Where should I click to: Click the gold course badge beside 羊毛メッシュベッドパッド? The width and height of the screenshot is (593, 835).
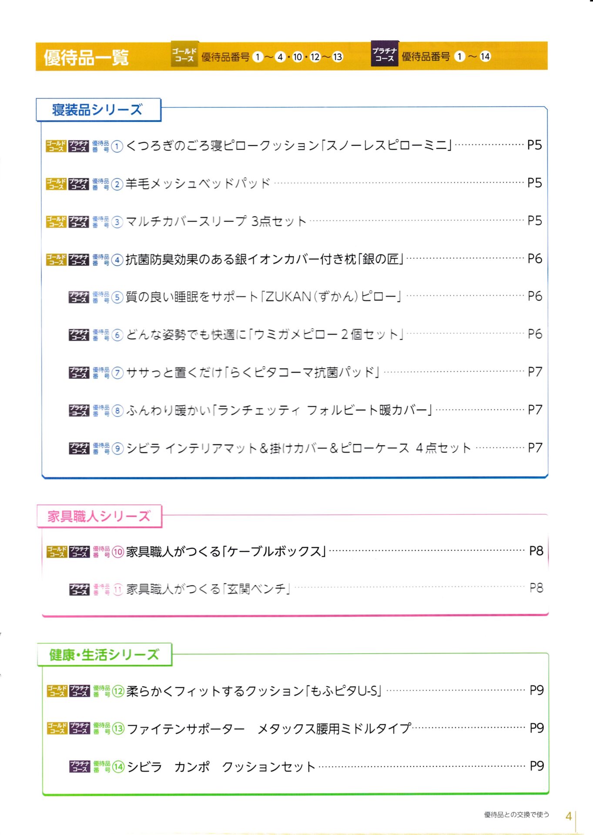pos(56,184)
